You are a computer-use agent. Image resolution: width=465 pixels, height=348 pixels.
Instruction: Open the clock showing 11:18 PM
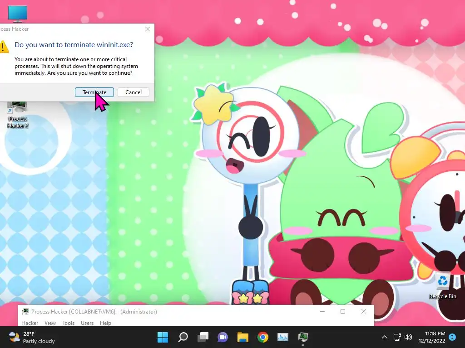pyautogui.click(x=432, y=337)
